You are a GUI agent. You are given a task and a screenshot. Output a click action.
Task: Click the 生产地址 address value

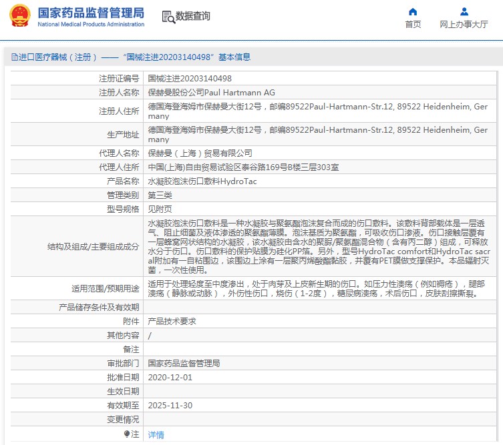317,135
